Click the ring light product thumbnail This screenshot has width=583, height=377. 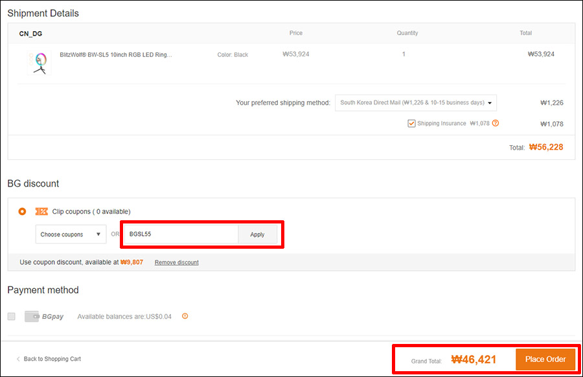[x=40, y=63]
